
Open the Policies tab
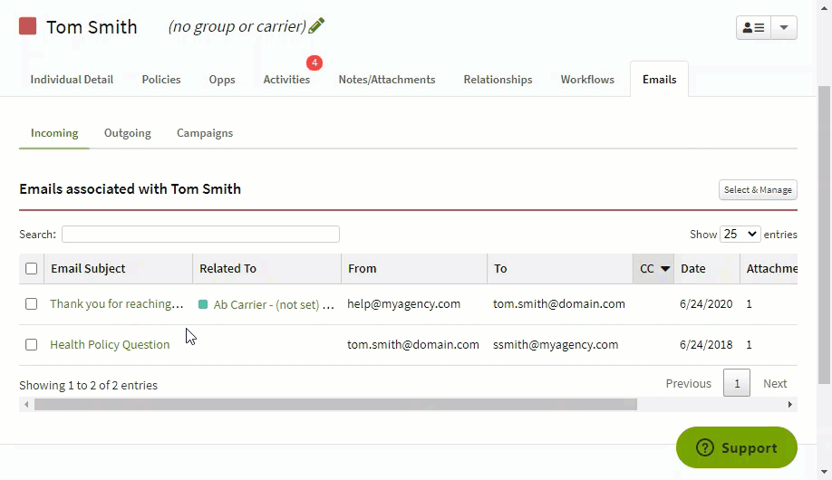161,80
